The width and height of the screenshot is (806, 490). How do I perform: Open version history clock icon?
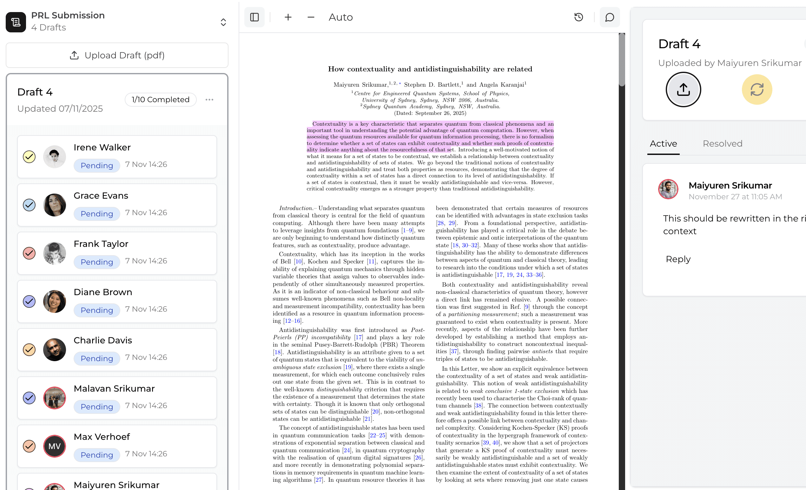[578, 17]
